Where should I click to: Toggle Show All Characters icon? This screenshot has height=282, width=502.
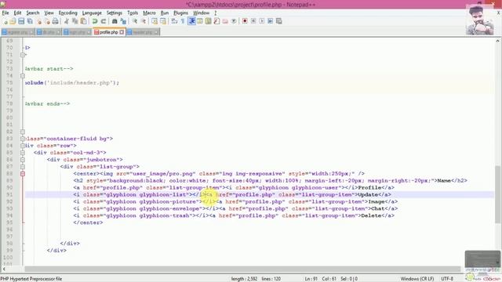[x=183, y=21]
